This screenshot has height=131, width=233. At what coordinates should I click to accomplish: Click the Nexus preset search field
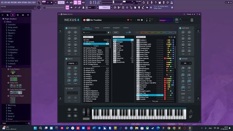(95, 32)
